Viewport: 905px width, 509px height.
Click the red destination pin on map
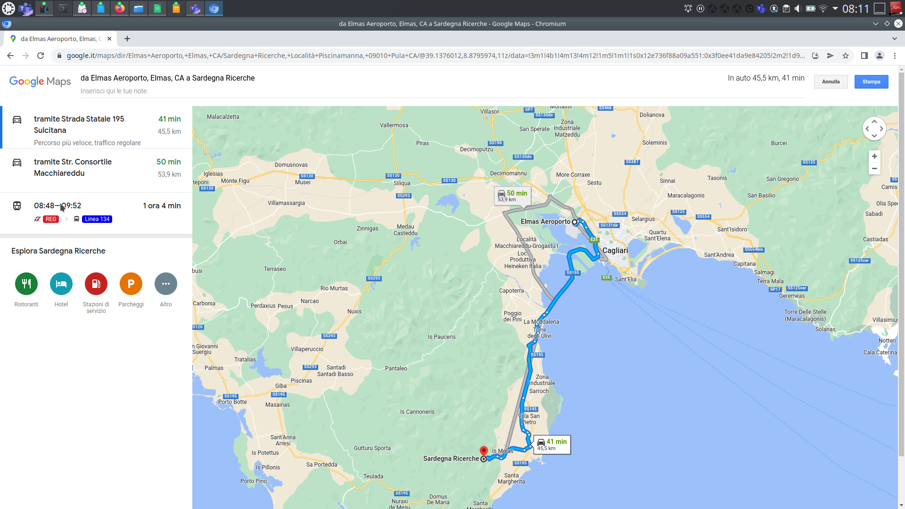point(484,452)
